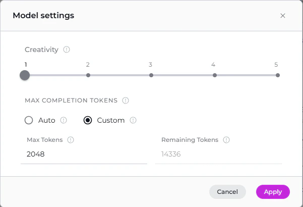Set Creativity slider to level 3
The image size is (303, 207).
tap(151, 75)
